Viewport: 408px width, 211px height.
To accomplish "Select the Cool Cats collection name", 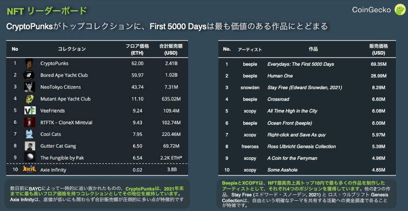I will (x=51, y=134).
